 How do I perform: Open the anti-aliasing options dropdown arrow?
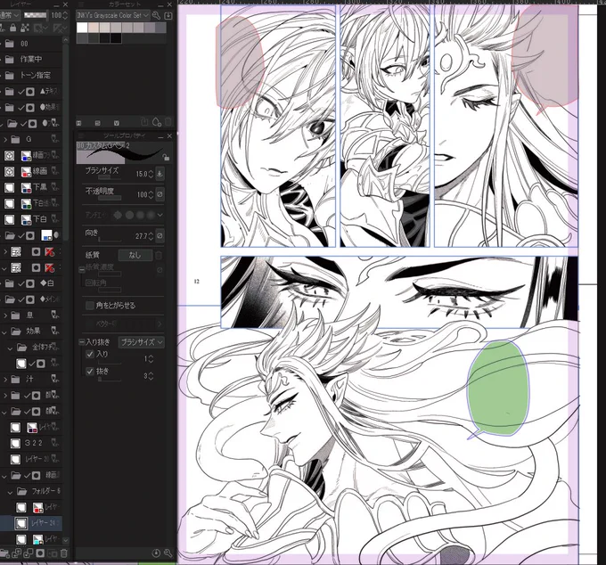pos(160,215)
